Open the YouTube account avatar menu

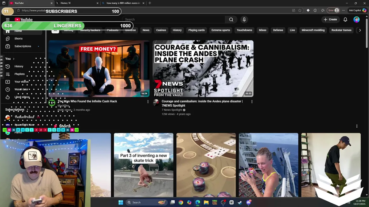pyautogui.click(x=357, y=20)
